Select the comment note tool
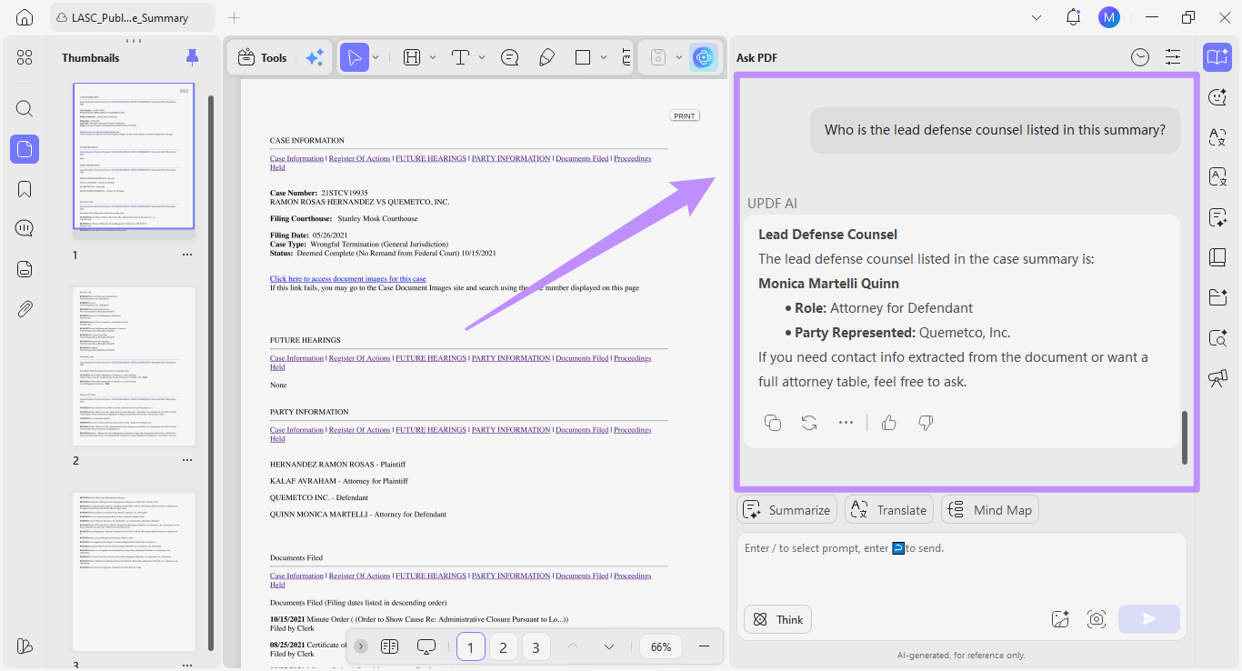Viewport: 1242px width, 671px height. [x=510, y=57]
